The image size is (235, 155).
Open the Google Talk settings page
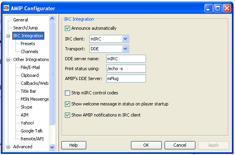coord(32,131)
